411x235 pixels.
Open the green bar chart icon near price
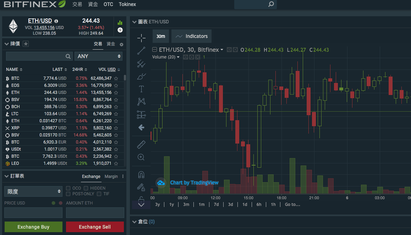[120, 23]
